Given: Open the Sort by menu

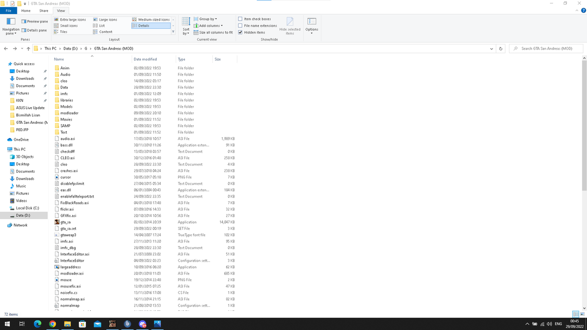Looking at the screenshot, I should tap(186, 26).
